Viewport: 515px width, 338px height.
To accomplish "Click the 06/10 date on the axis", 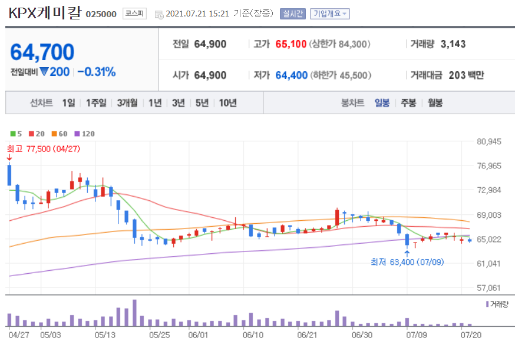I will pos(253,334).
